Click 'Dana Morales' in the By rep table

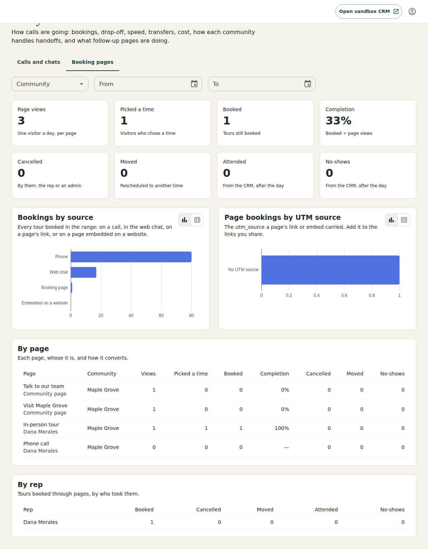(x=41, y=522)
